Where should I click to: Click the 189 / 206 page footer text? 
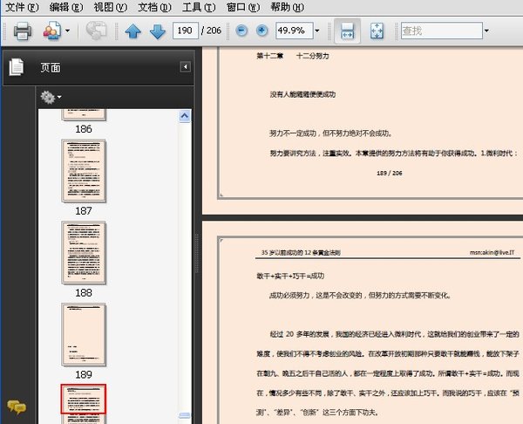390,174
